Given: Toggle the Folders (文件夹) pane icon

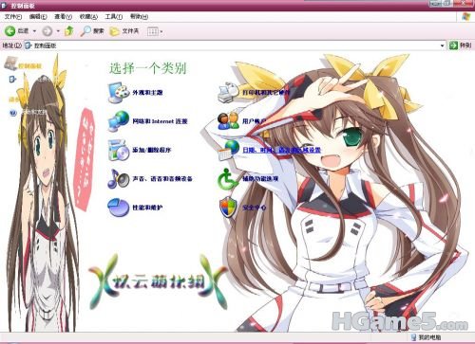Looking at the screenshot, I should (x=114, y=31).
